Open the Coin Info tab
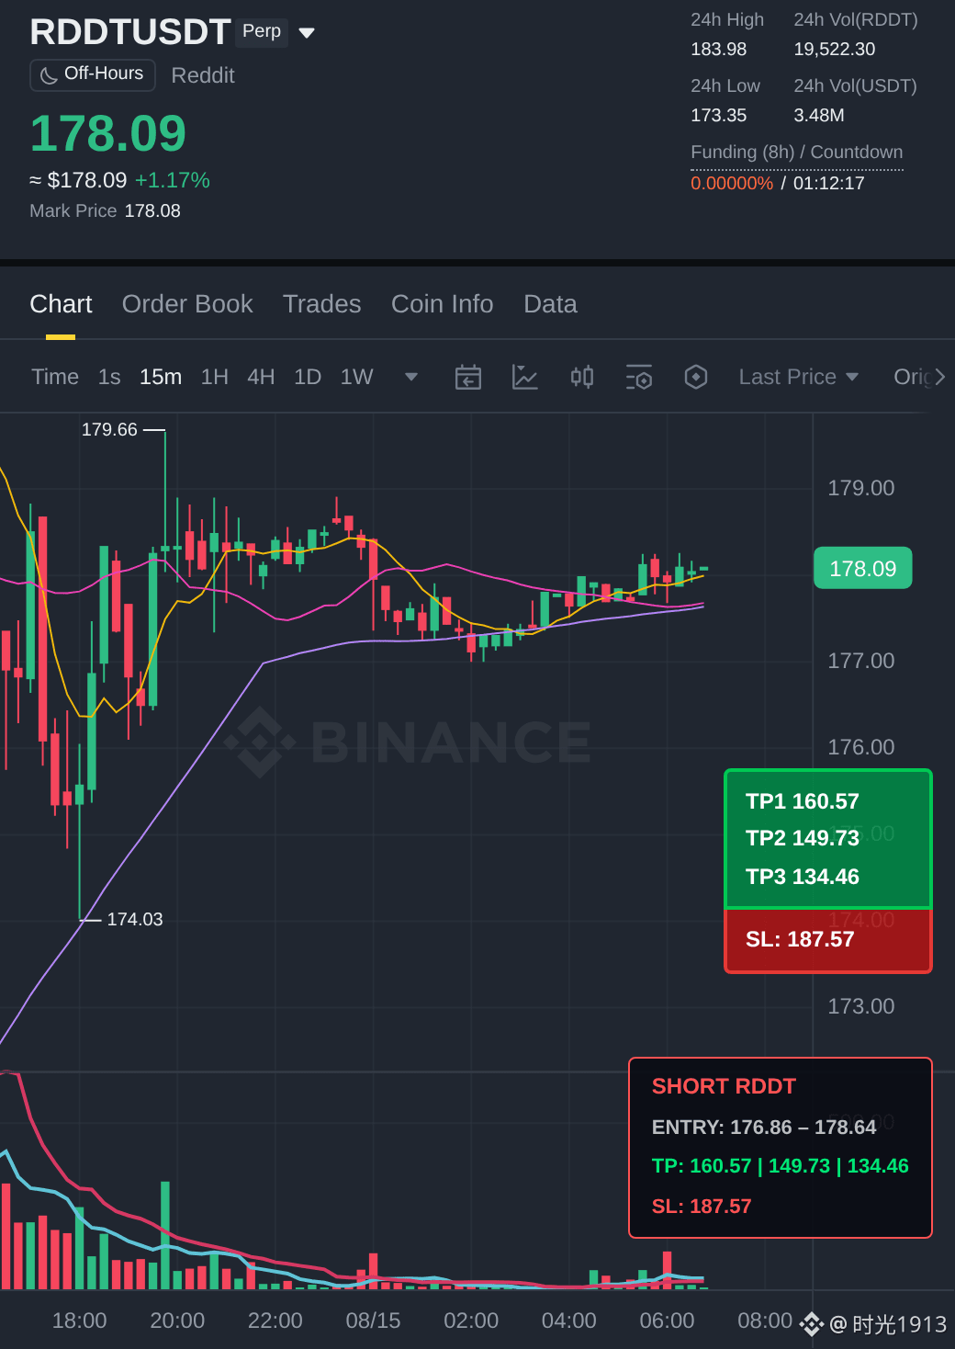Image resolution: width=955 pixels, height=1349 pixels. coord(443,304)
